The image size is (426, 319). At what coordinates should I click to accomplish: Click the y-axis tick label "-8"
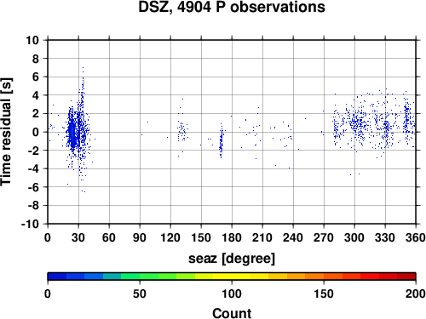tap(33, 206)
